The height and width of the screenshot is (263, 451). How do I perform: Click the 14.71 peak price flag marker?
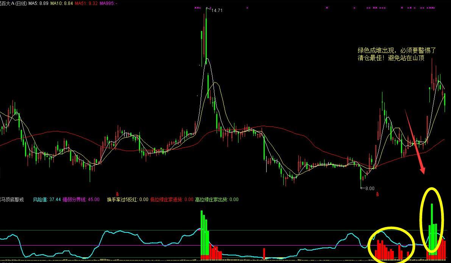click(216, 11)
